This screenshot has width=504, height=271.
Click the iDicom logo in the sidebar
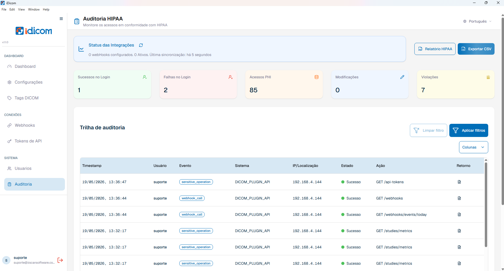(34, 31)
